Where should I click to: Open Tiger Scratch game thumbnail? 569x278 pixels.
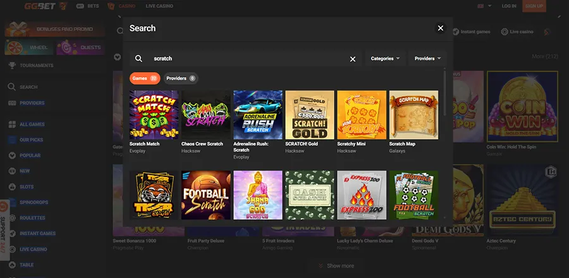pyautogui.click(x=154, y=195)
